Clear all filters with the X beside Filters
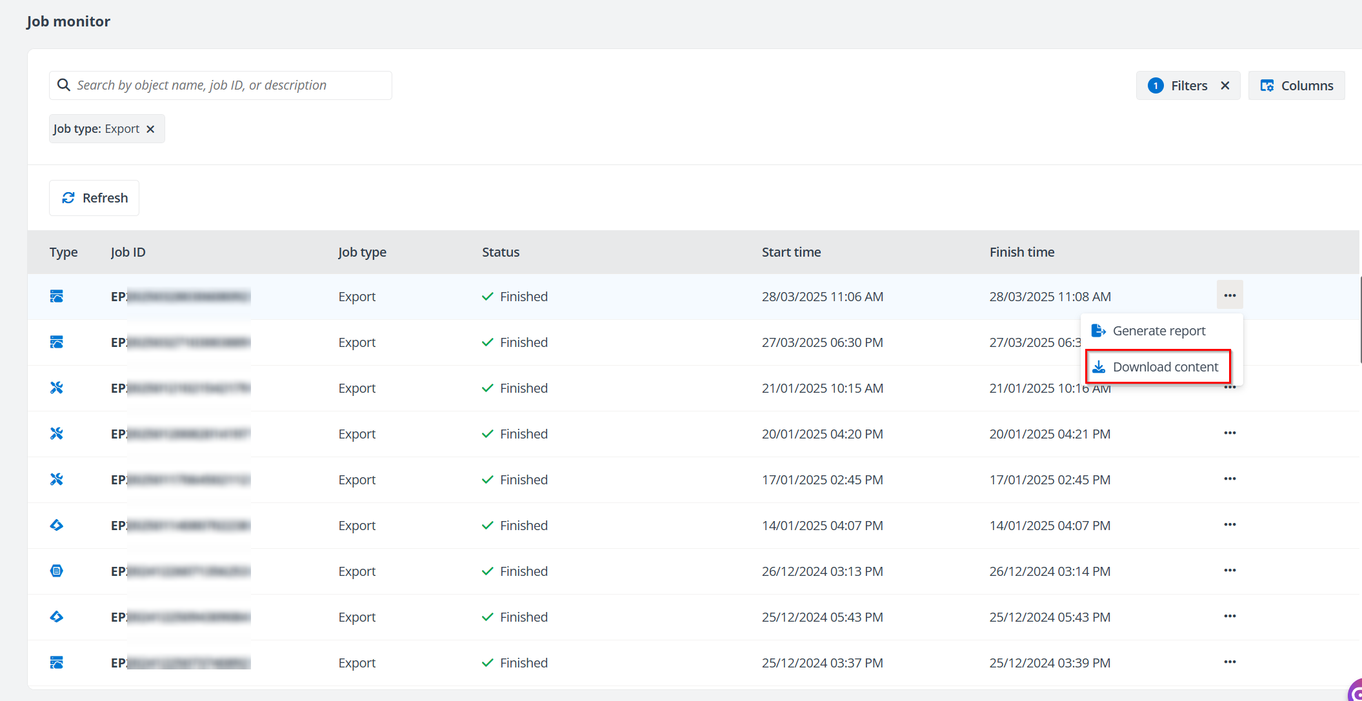 tap(1225, 84)
